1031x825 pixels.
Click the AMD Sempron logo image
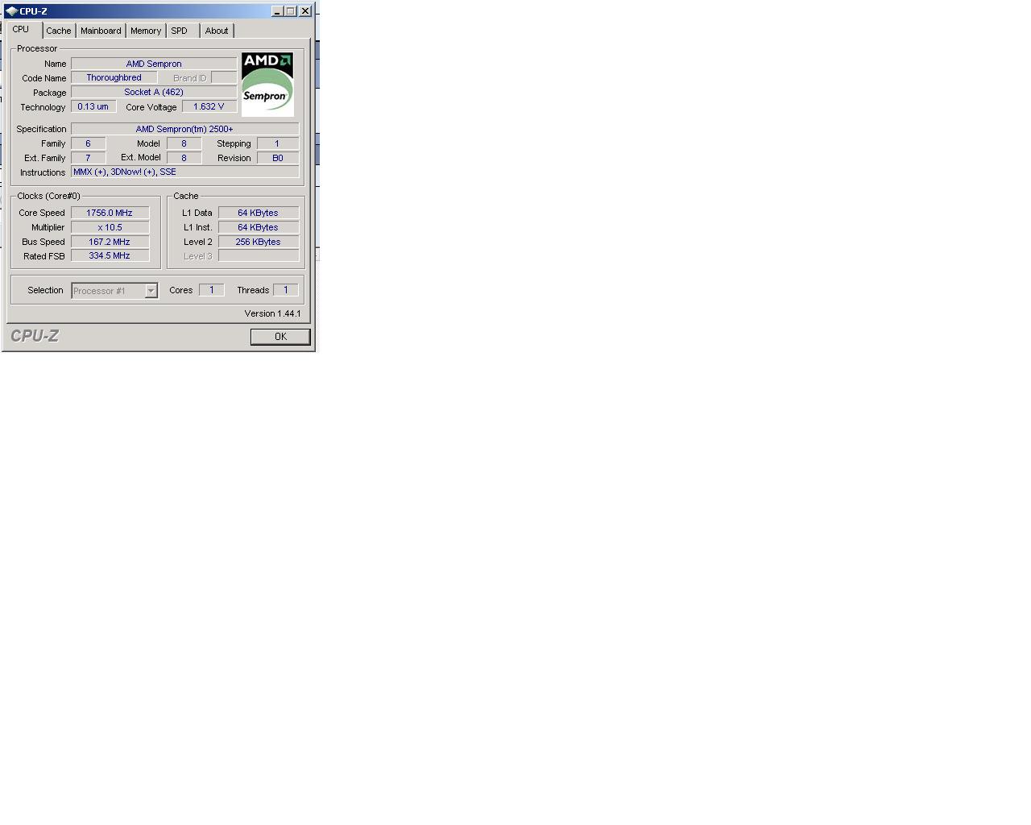pyautogui.click(x=267, y=85)
